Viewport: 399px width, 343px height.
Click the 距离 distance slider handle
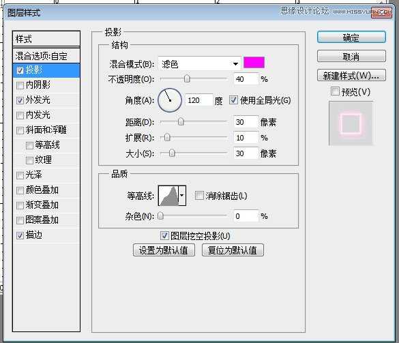pyautogui.click(x=181, y=122)
